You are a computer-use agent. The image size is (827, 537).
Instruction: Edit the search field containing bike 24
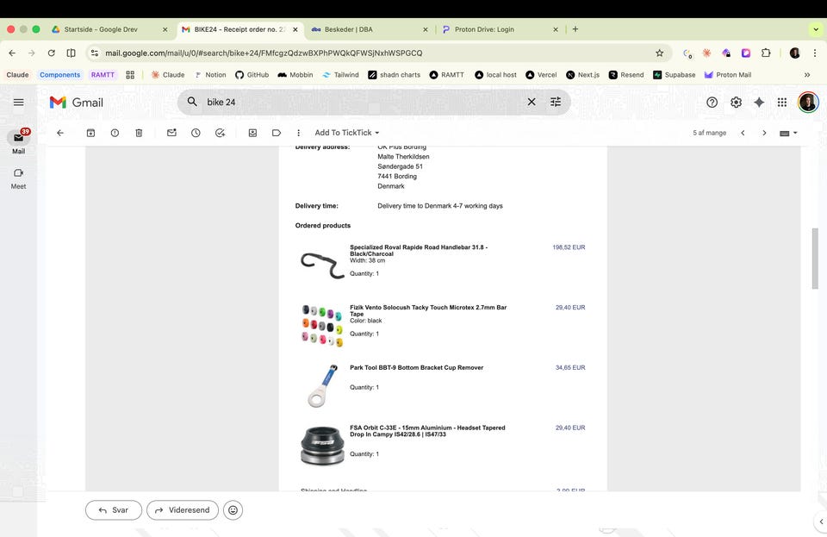[364, 102]
